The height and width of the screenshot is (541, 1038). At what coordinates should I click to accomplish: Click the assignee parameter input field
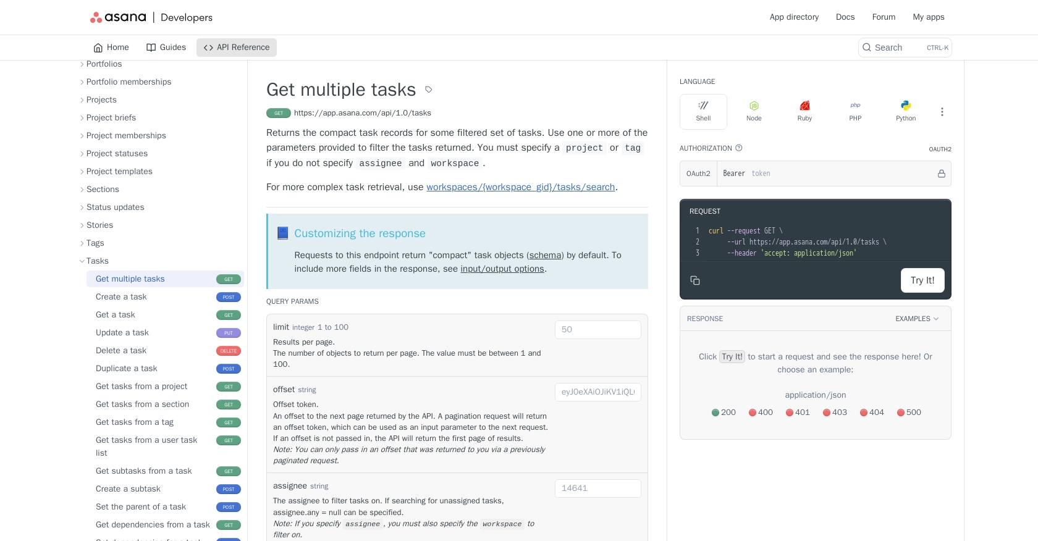[x=598, y=489]
